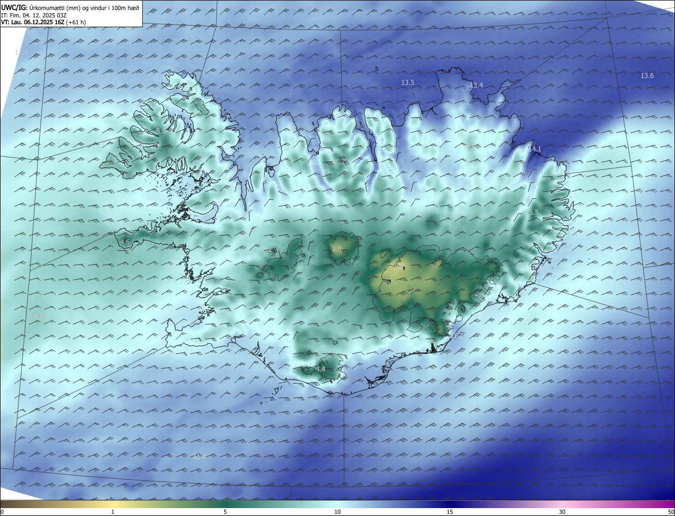Click the title 'UWC/IG: Úrkomumætti (mm) og vindur í 100m hæð'
Viewport: 675px width, 516px height.
pos(70,7)
